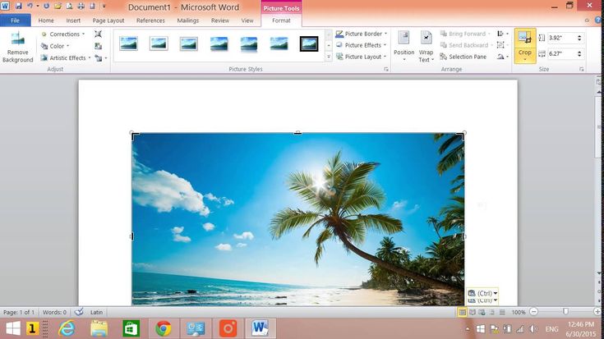This screenshot has height=339, width=604.
Task: Switch to Print Layout view
Action: [463, 313]
